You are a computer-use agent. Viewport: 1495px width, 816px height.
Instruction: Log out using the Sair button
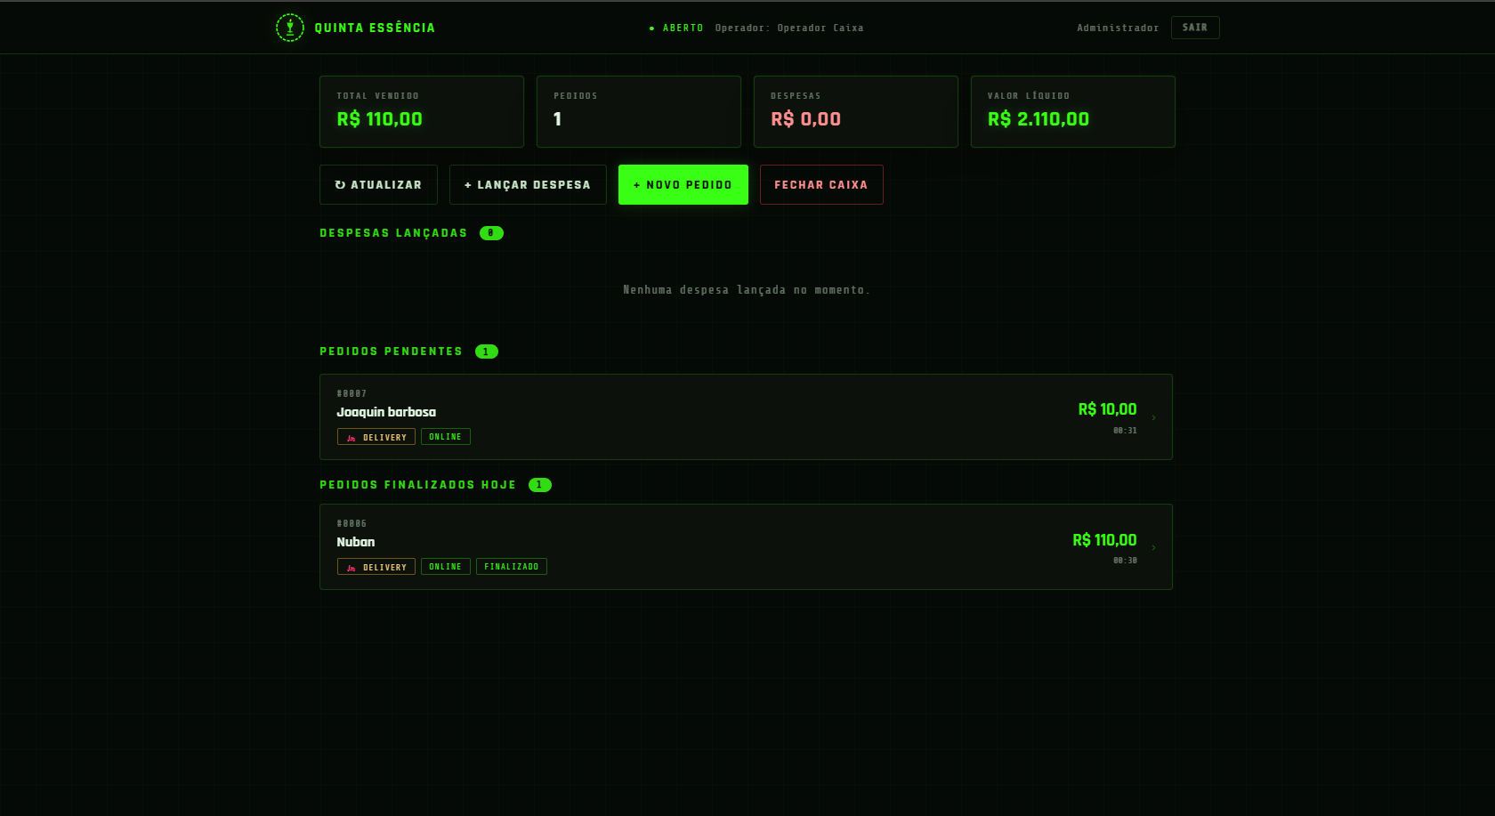pyautogui.click(x=1194, y=28)
